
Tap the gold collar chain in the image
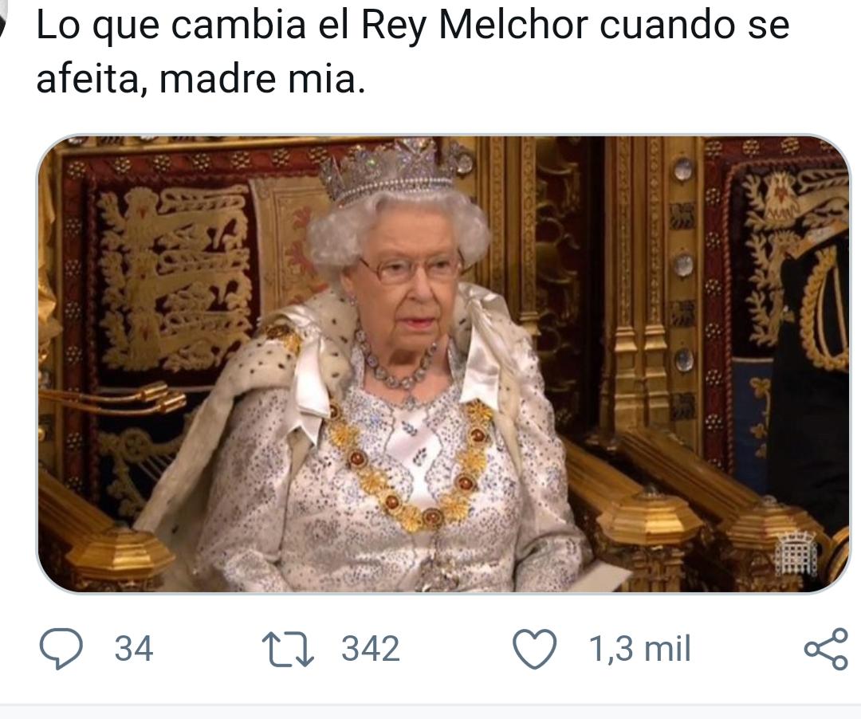(x=412, y=462)
